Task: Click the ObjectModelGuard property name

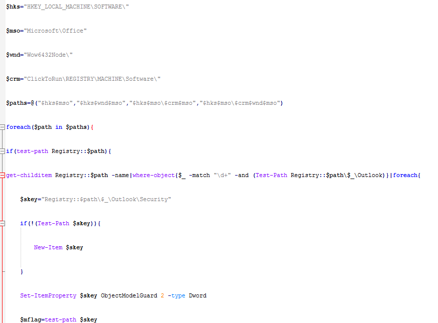Action: point(129,295)
